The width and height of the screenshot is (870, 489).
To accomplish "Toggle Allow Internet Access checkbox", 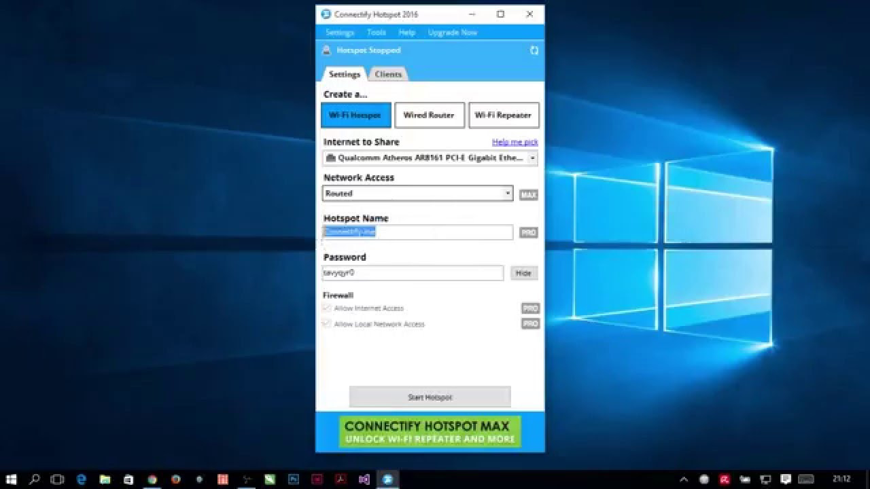I will (x=327, y=308).
